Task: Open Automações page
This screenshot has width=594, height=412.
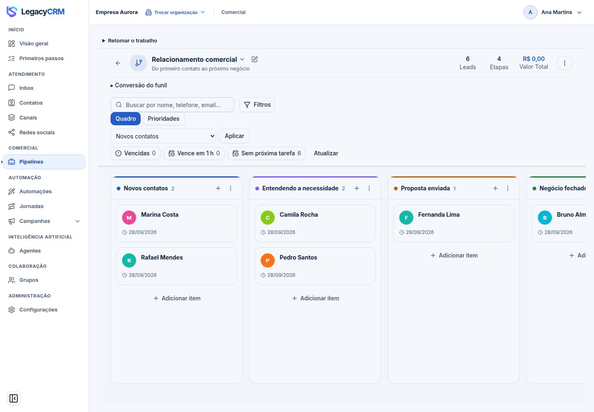Action: (44, 192)
